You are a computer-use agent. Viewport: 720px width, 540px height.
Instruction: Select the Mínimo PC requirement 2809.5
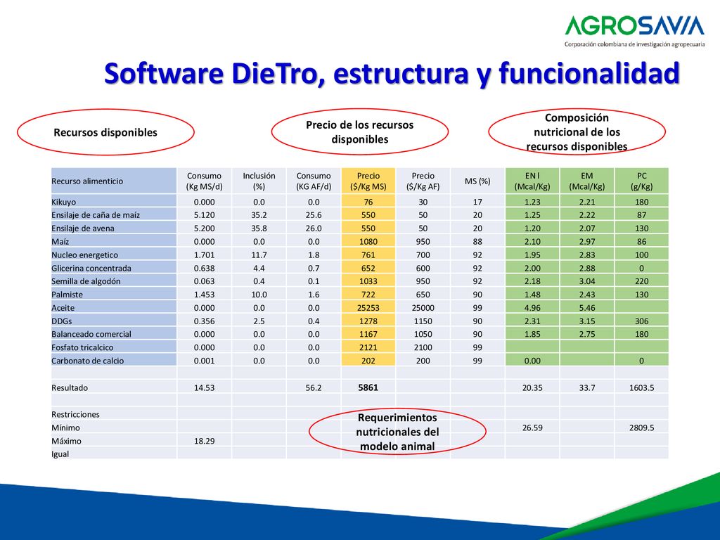[x=641, y=427]
